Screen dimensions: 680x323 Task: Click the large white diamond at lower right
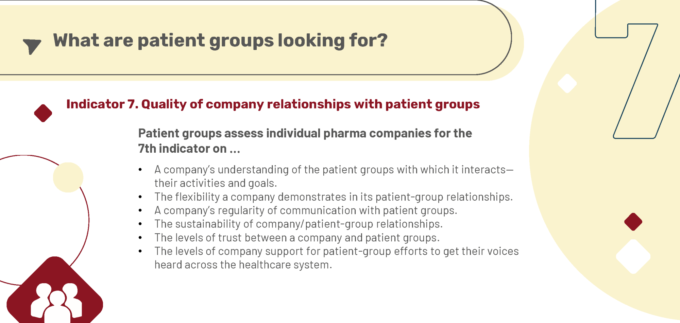tap(633, 257)
